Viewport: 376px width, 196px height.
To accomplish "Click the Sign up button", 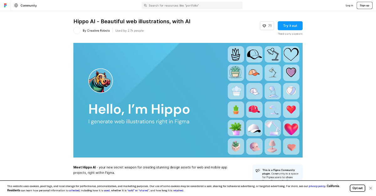I will coord(364,5).
